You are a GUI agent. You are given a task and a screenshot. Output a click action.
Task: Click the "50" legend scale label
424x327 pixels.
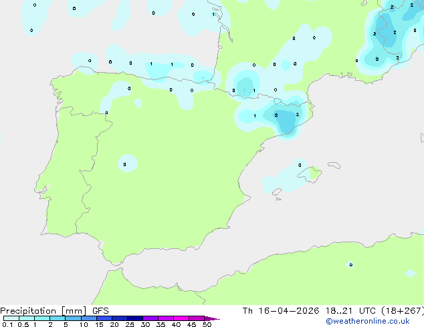coord(207,324)
